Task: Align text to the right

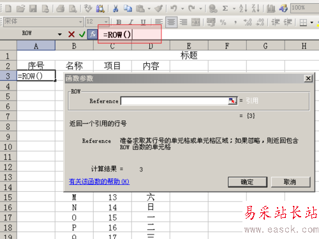Action: tap(183, 22)
